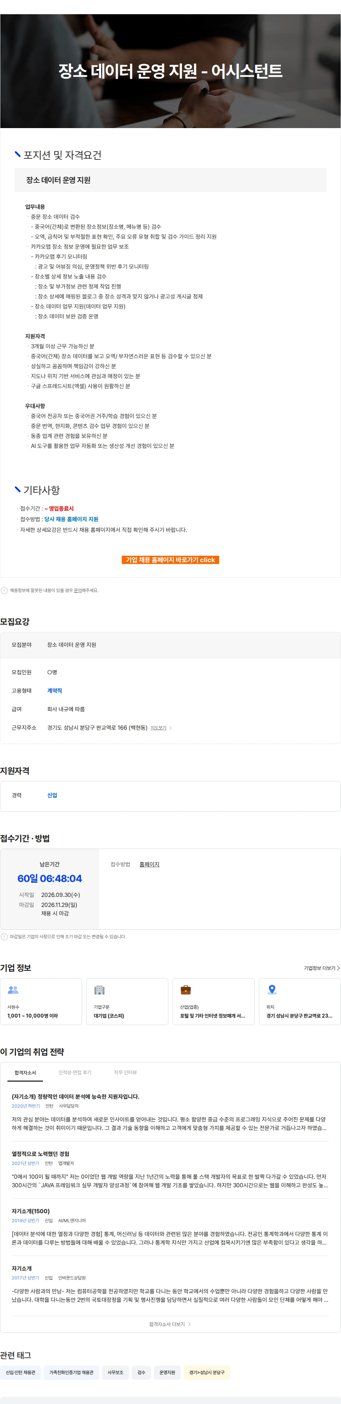The image size is (341, 1404).
Task: Click the 계약직 employment type value
Action: click(x=54, y=691)
